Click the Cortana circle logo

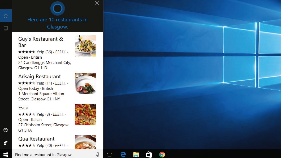[x=58, y=8]
